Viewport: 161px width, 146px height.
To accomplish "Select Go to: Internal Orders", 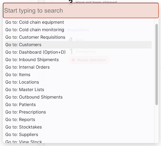I will pos(78,67).
